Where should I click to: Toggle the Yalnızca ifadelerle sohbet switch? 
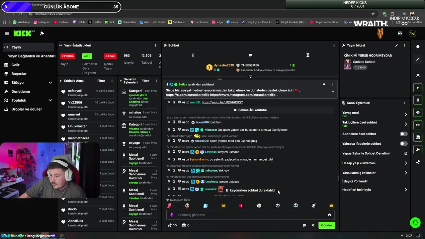[403, 144]
